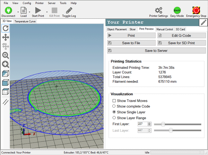208x155 pixels.
Task: Open Printer Settings gear icon
Action: click(158, 10)
